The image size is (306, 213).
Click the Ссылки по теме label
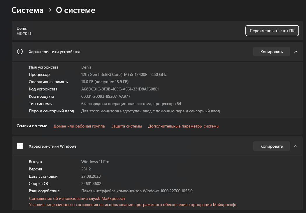pos(32,126)
